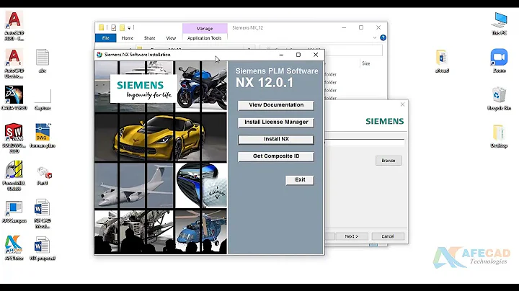Click the Install NX button
519x291 pixels.
pos(276,140)
